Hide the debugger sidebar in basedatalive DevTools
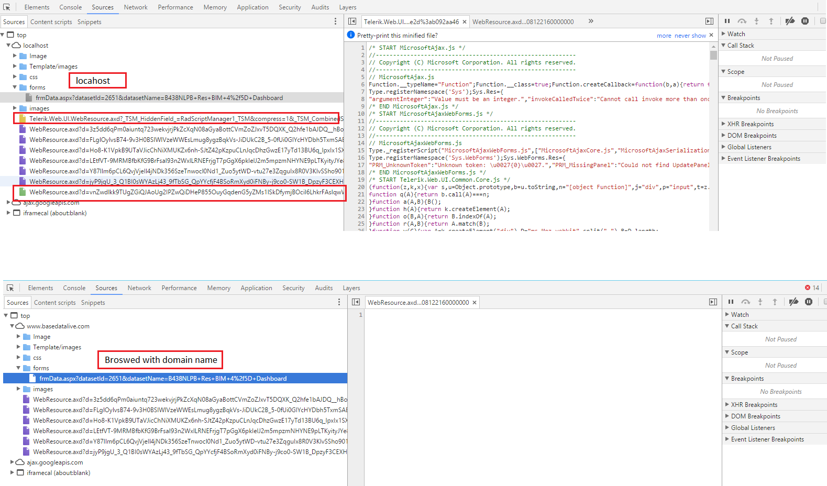827x486 pixels. click(x=713, y=302)
